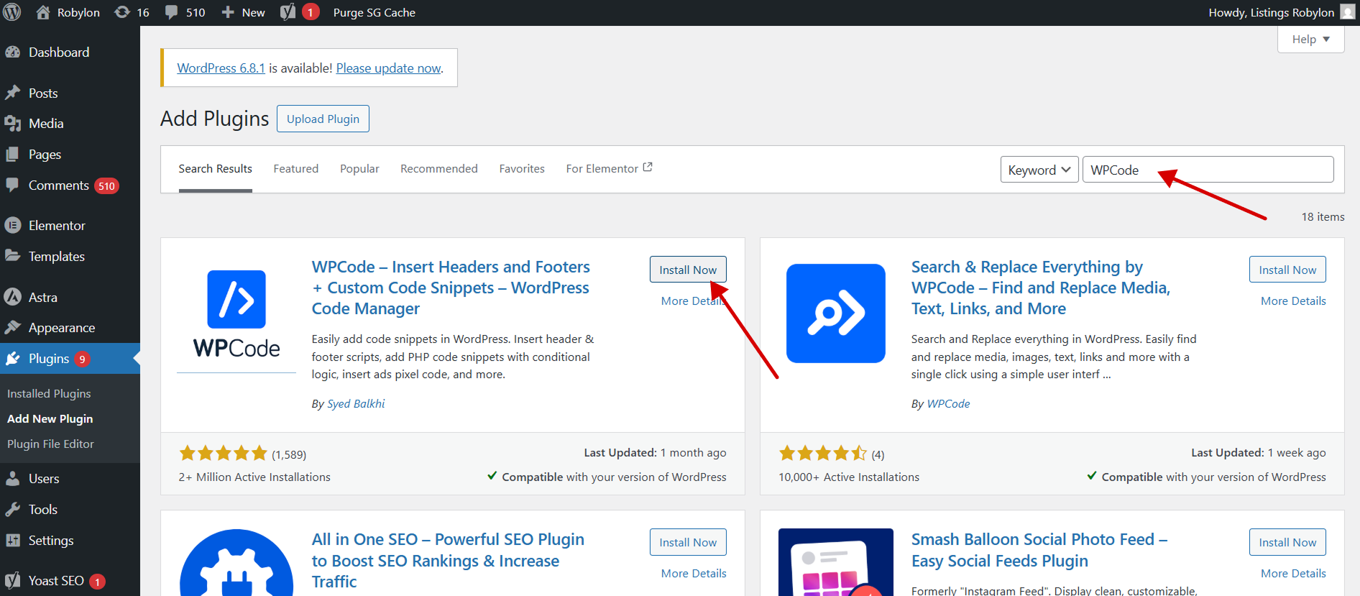Open the 16 pending updates icon
1360x596 pixels.
click(x=122, y=12)
